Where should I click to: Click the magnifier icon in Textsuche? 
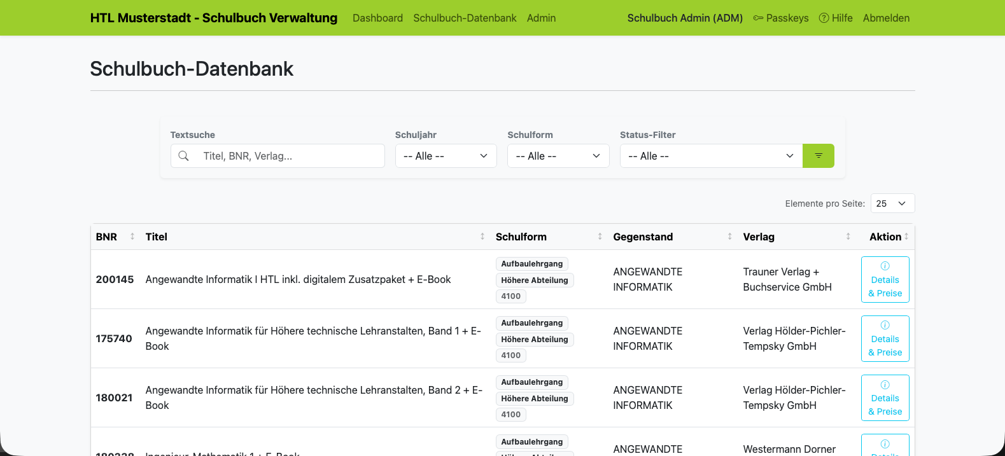coord(183,156)
